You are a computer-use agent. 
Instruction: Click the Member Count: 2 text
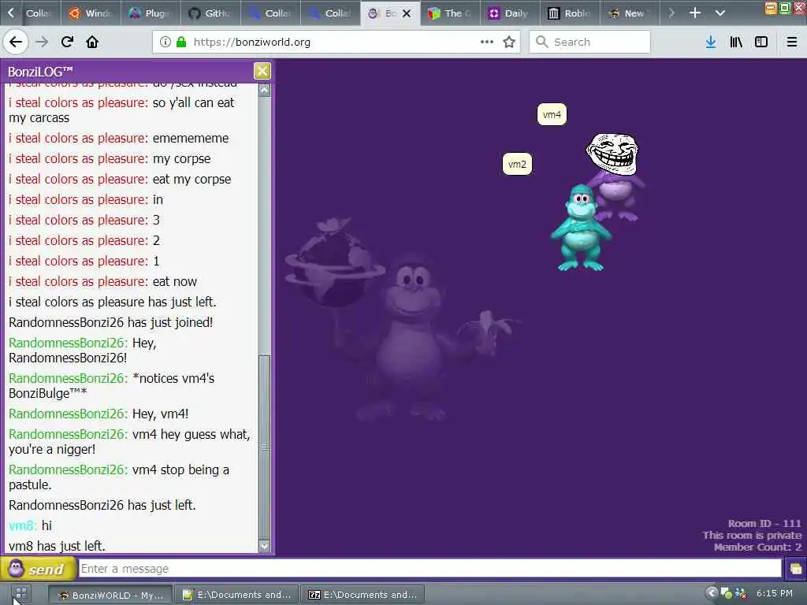[x=757, y=547]
